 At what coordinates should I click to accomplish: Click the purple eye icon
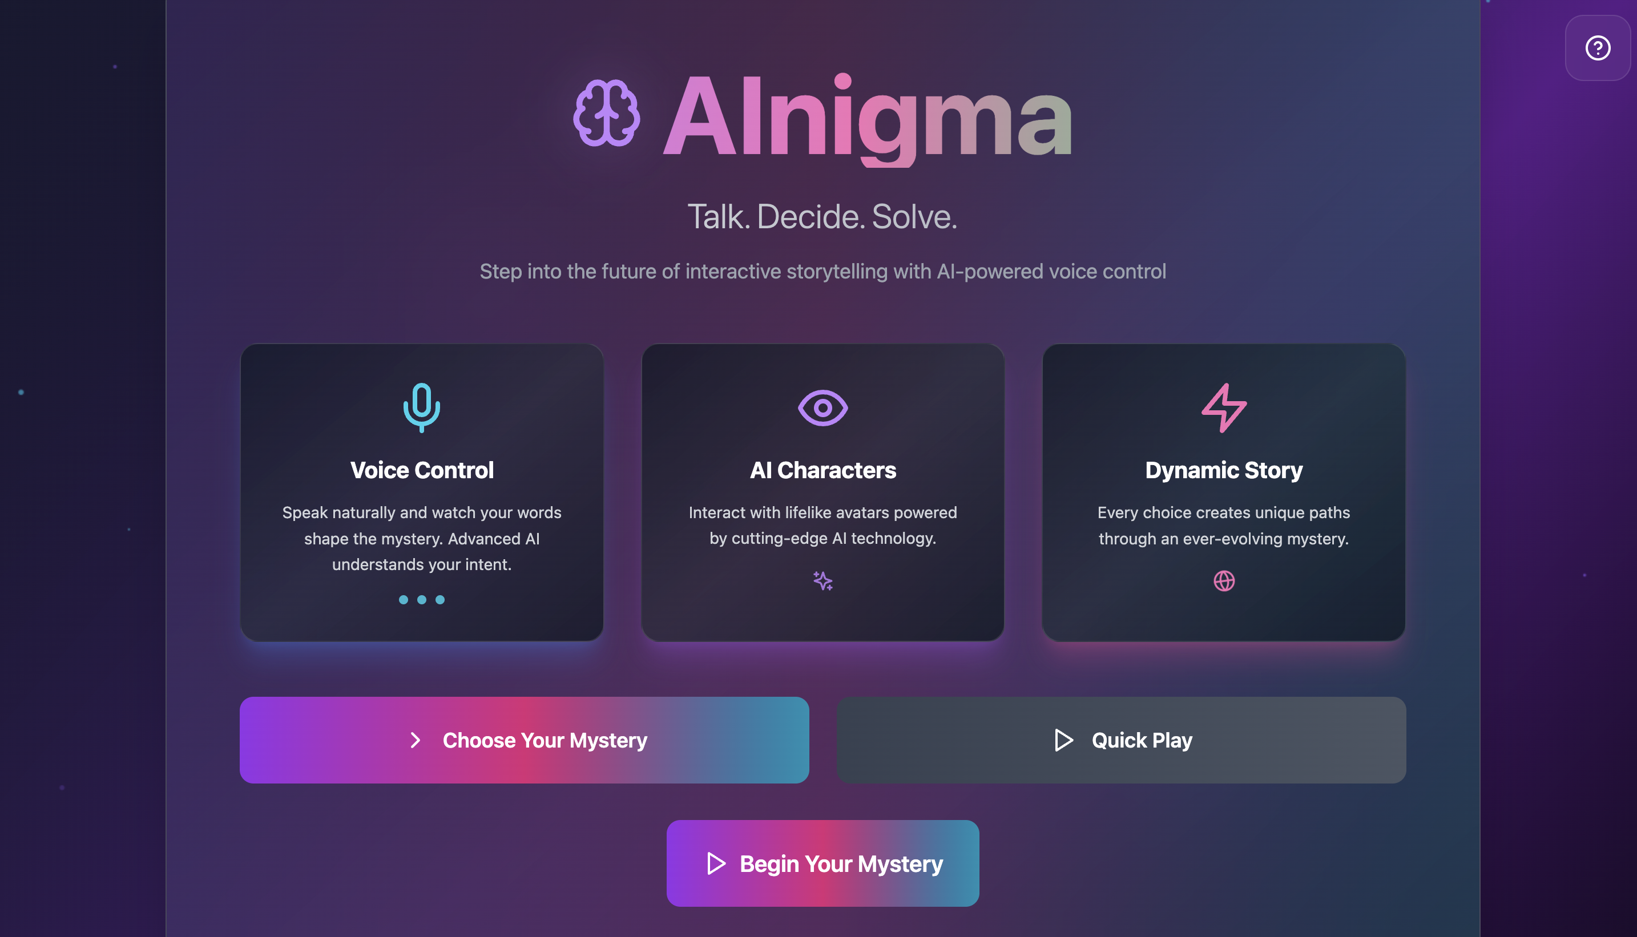[x=822, y=408]
